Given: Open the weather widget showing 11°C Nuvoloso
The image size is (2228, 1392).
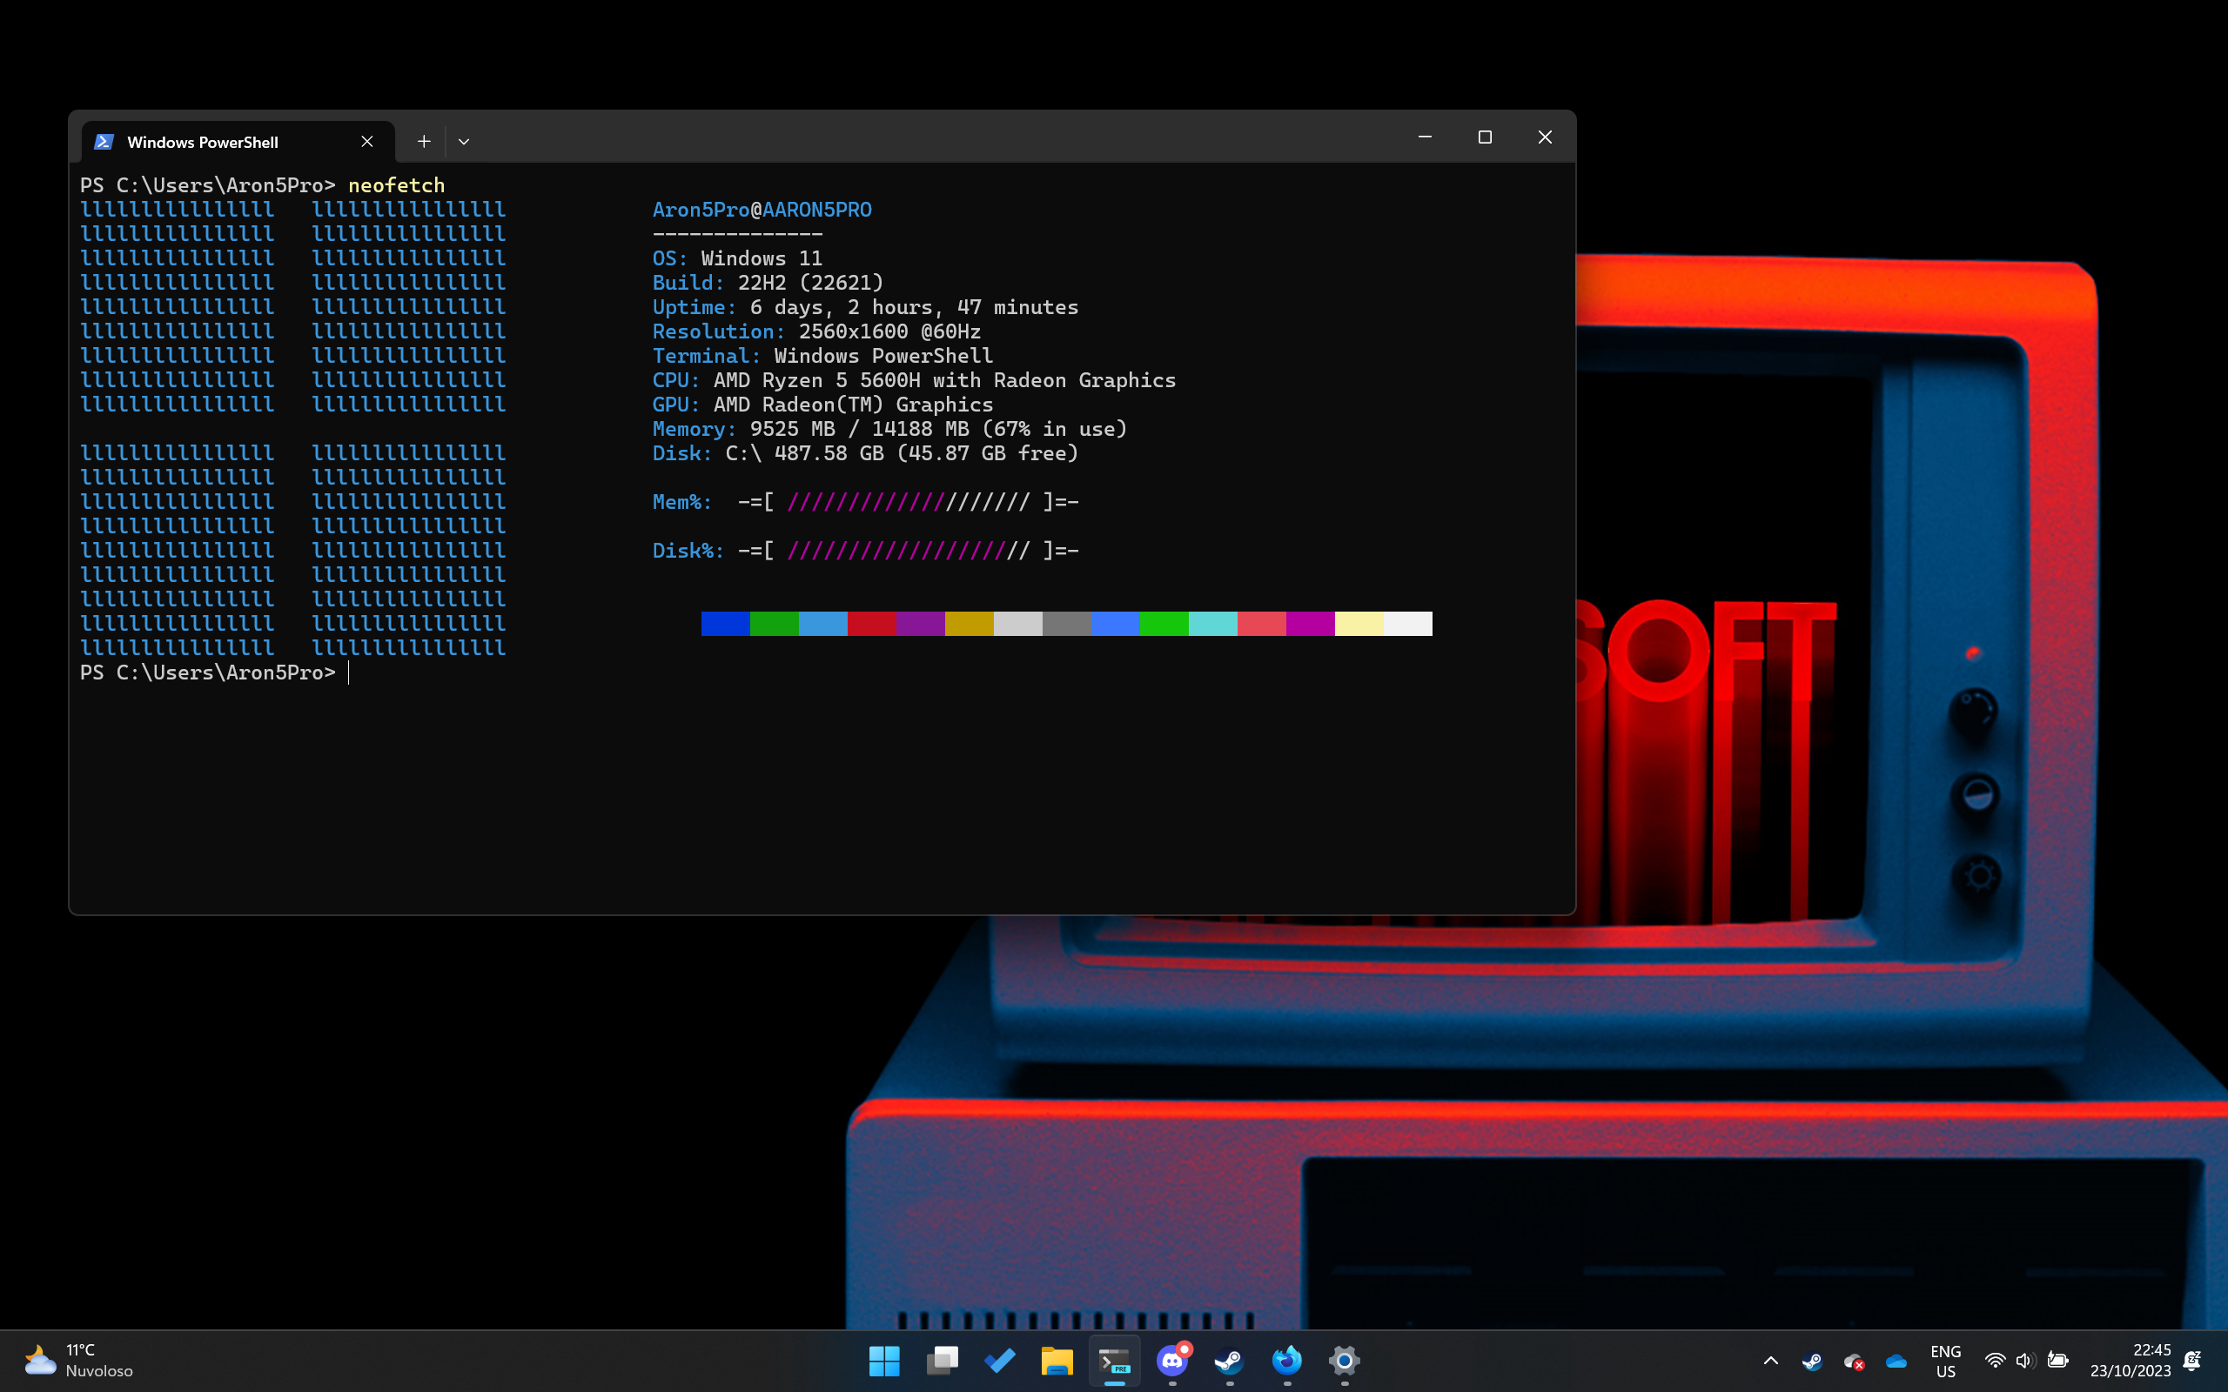Looking at the screenshot, I should point(79,1361).
